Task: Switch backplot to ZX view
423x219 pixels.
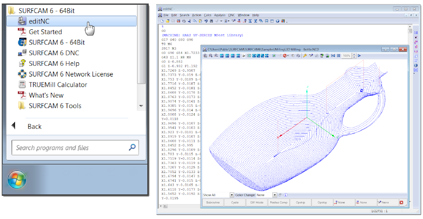Action: (x=227, y=56)
